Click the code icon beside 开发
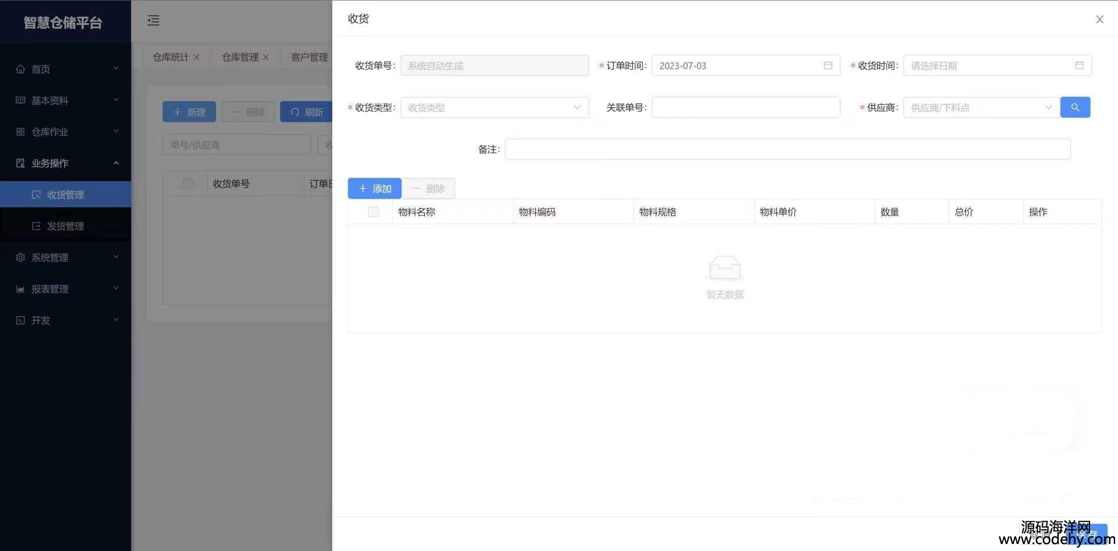 [x=20, y=320]
